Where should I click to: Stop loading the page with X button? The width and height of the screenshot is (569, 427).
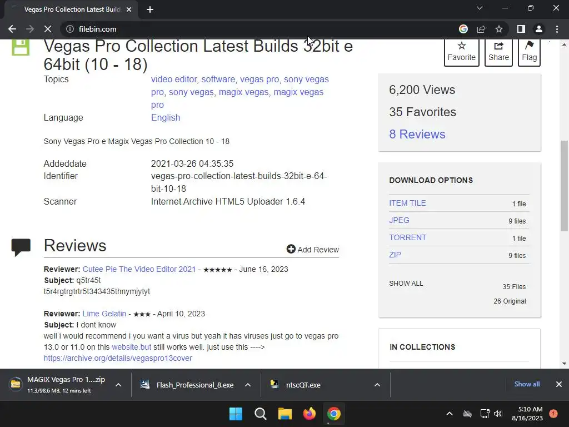pyautogui.click(x=48, y=29)
